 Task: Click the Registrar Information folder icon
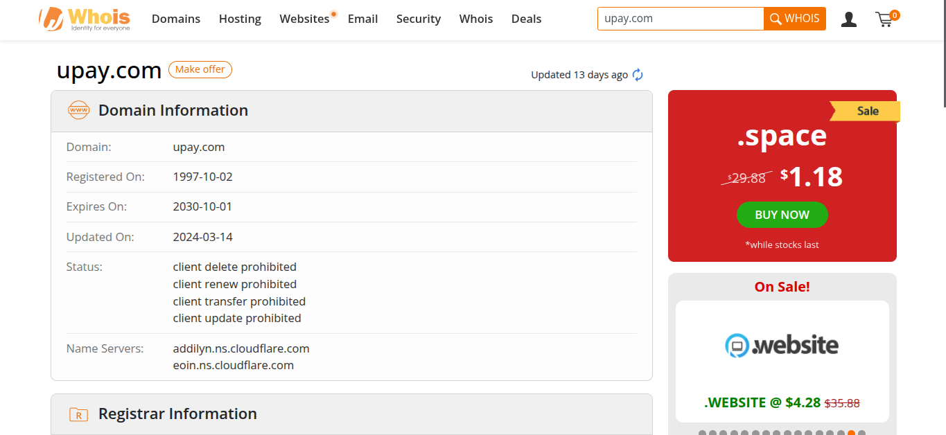point(78,415)
